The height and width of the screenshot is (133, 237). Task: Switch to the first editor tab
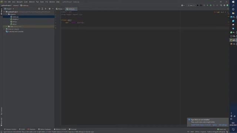tap(59, 9)
